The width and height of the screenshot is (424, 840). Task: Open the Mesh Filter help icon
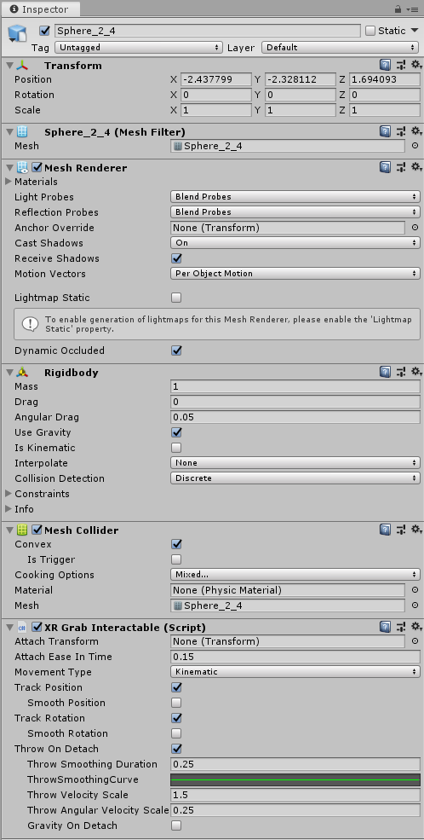point(385,131)
